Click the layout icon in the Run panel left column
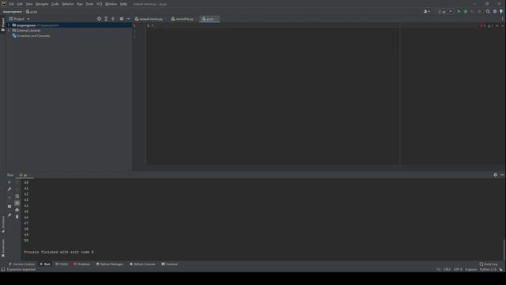506x285 pixels. click(9, 207)
